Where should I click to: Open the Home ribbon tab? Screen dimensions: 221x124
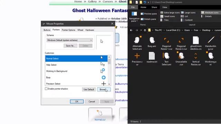click(x=143, y=7)
